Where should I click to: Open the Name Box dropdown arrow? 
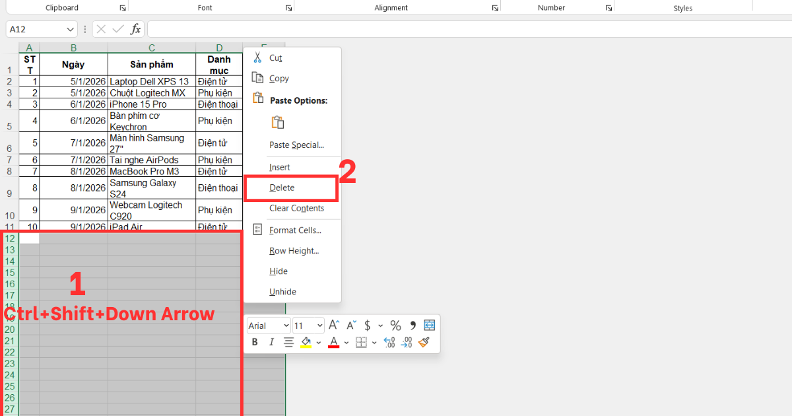pyautogui.click(x=71, y=30)
